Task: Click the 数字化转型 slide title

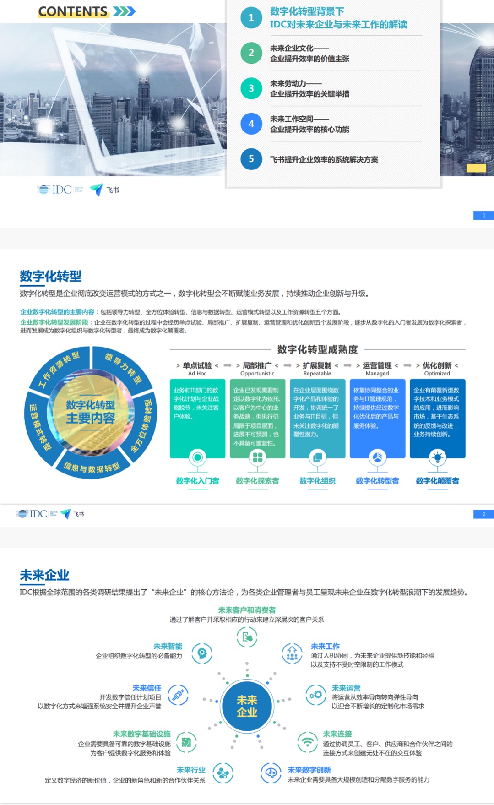Action: click(50, 276)
